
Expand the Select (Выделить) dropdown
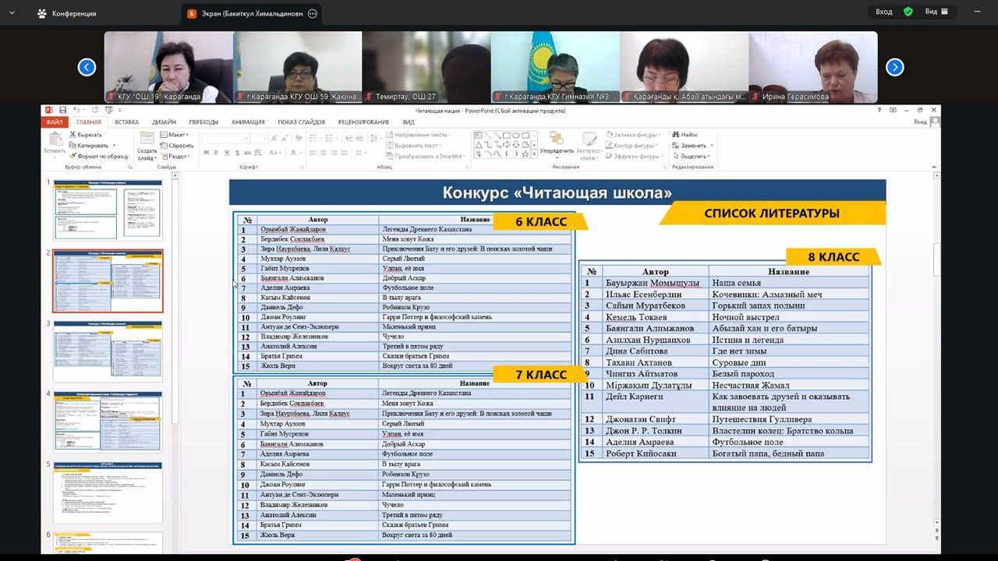tap(692, 156)
